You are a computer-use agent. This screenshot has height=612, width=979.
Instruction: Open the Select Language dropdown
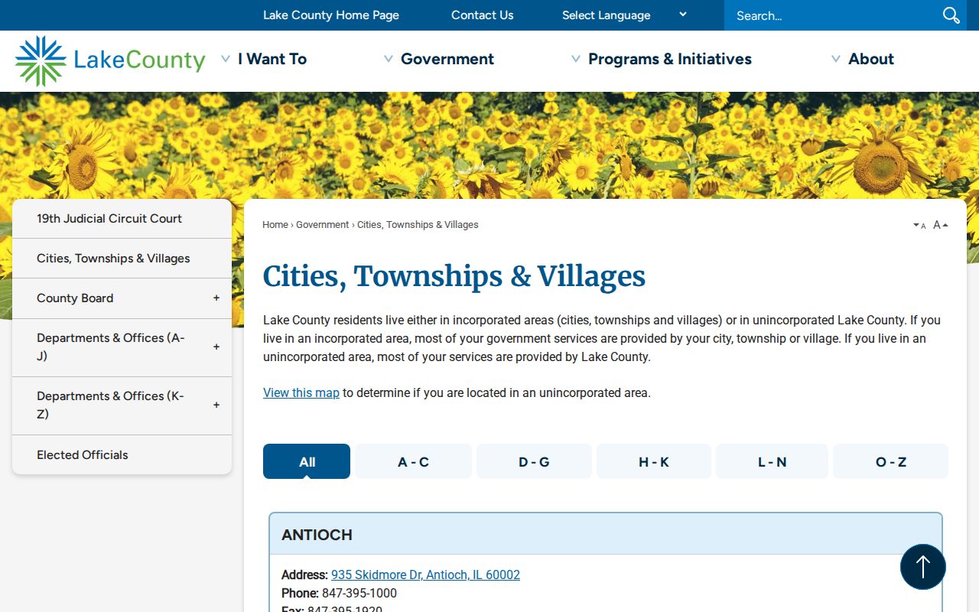(x=624, y=15)
